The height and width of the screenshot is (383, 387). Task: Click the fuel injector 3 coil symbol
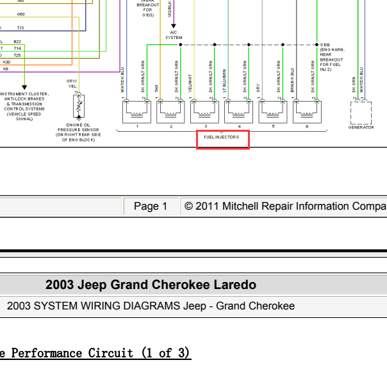coord(204,112)
